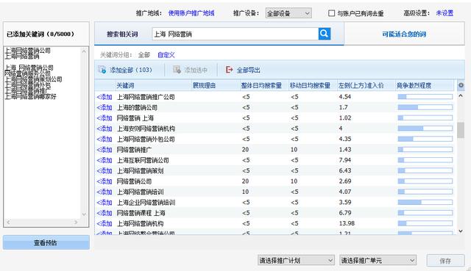Click the 自定义 keyword grouping option

pyautogui.click(x=166, y=55)
